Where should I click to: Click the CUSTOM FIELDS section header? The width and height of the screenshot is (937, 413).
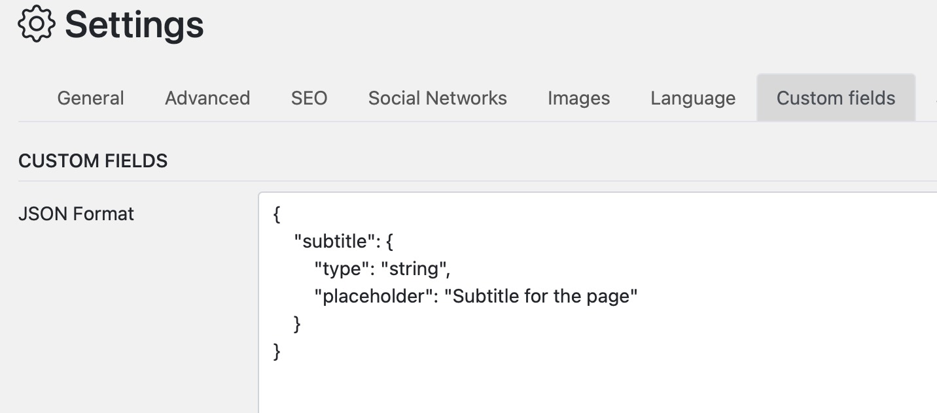(x=94, y=160)
